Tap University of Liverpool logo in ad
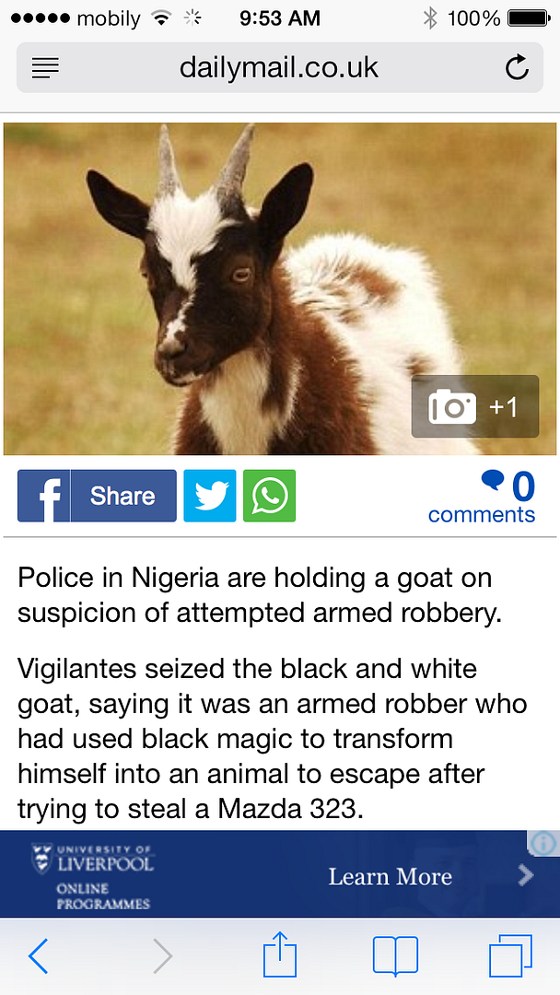 [x=93, y=876]
